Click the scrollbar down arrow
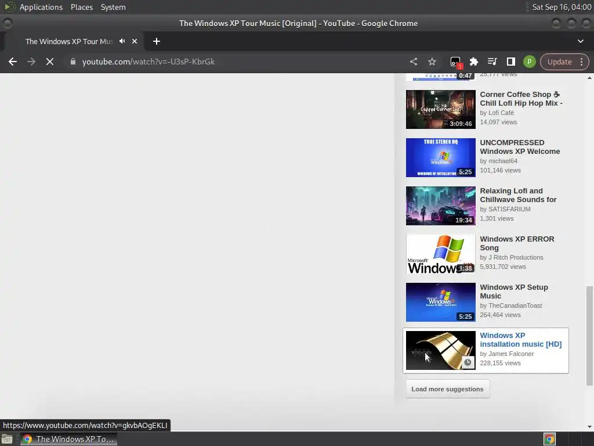 point(589,427)
